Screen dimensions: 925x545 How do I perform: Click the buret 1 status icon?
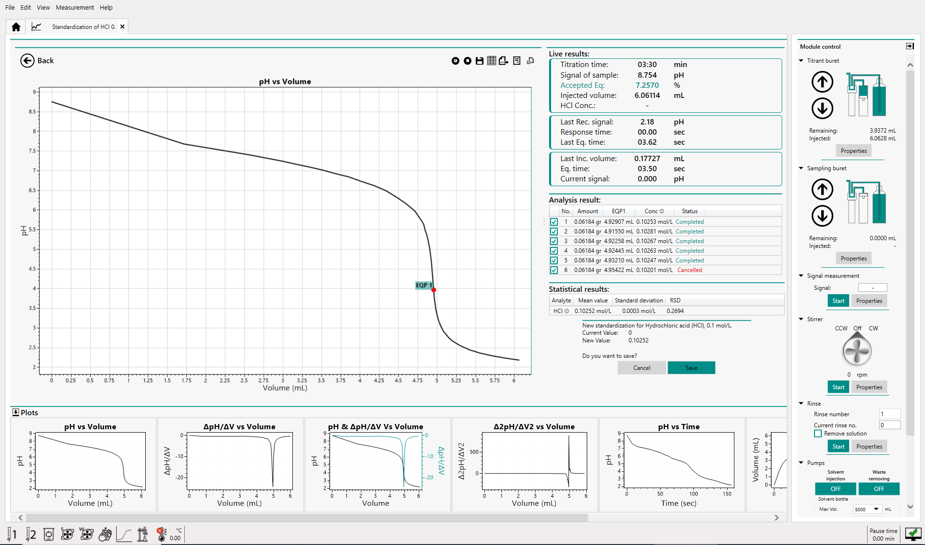[x=12, y=534]
